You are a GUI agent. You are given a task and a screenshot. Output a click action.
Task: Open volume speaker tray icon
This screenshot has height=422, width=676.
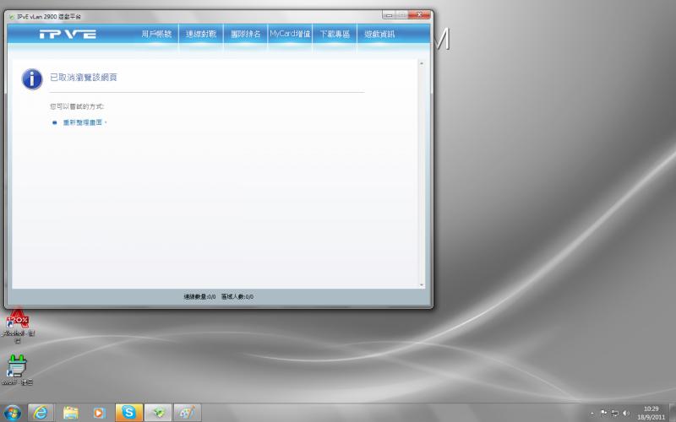tap(626, 414)
